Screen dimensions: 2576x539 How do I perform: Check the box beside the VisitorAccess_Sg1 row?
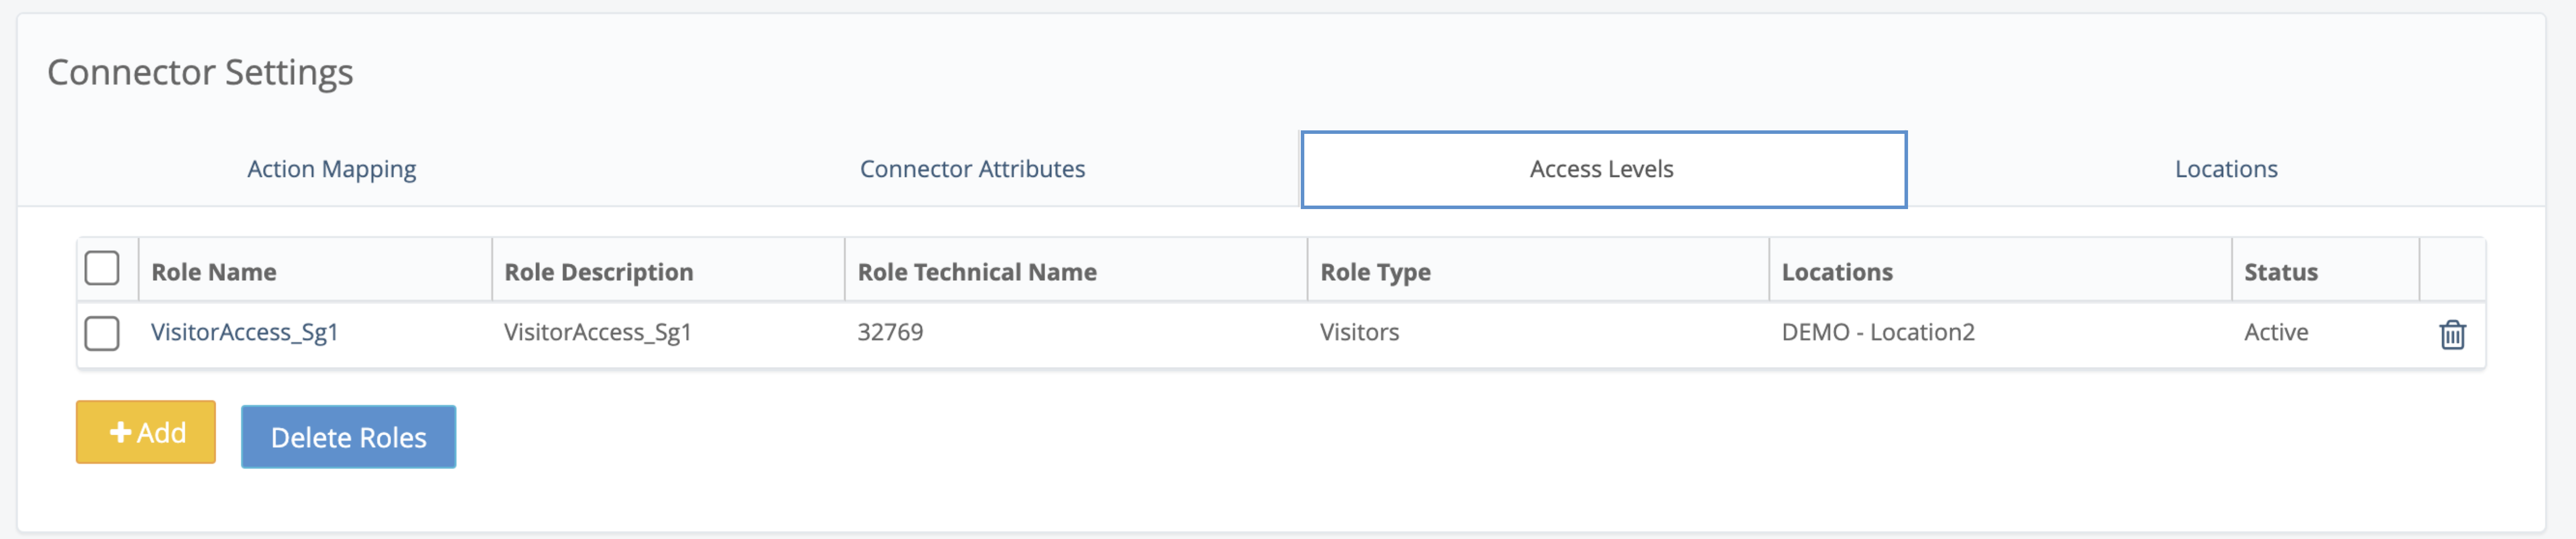click(102, 333)
